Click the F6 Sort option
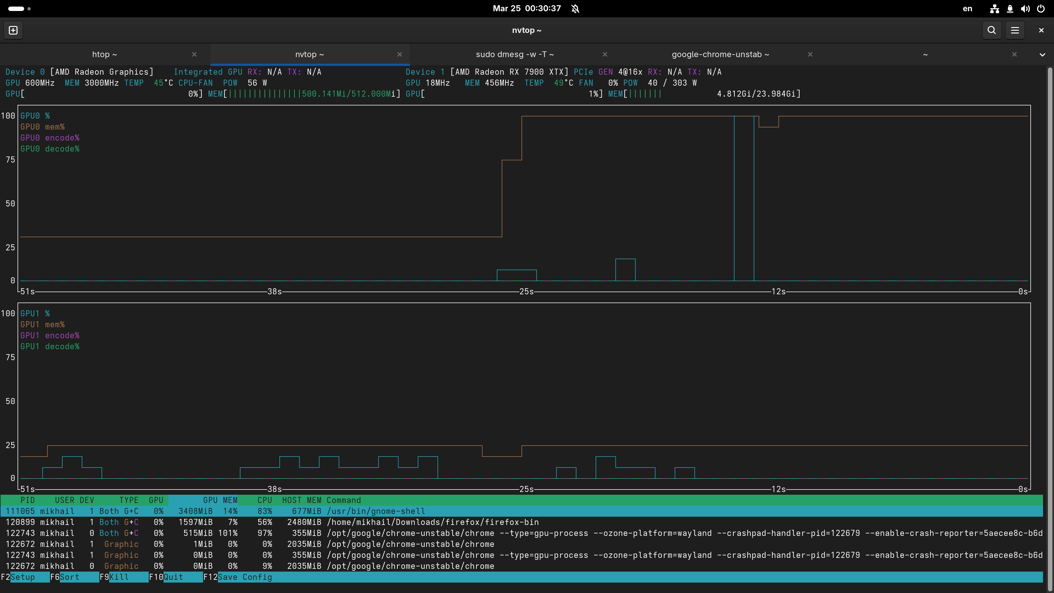 [x=69, y=577]
